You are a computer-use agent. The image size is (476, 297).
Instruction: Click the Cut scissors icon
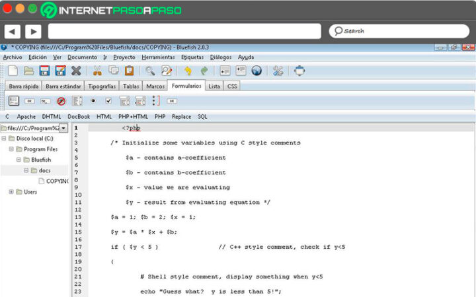[x=97, y=71]
